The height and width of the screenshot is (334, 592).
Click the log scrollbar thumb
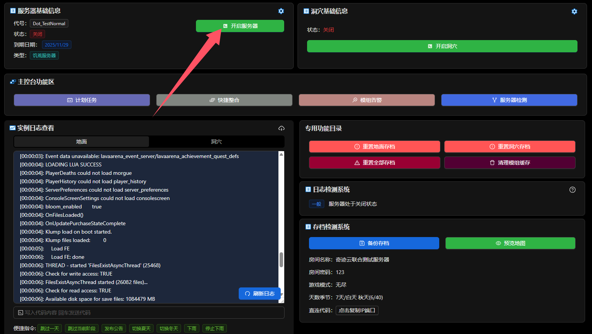tap(281, 260)
